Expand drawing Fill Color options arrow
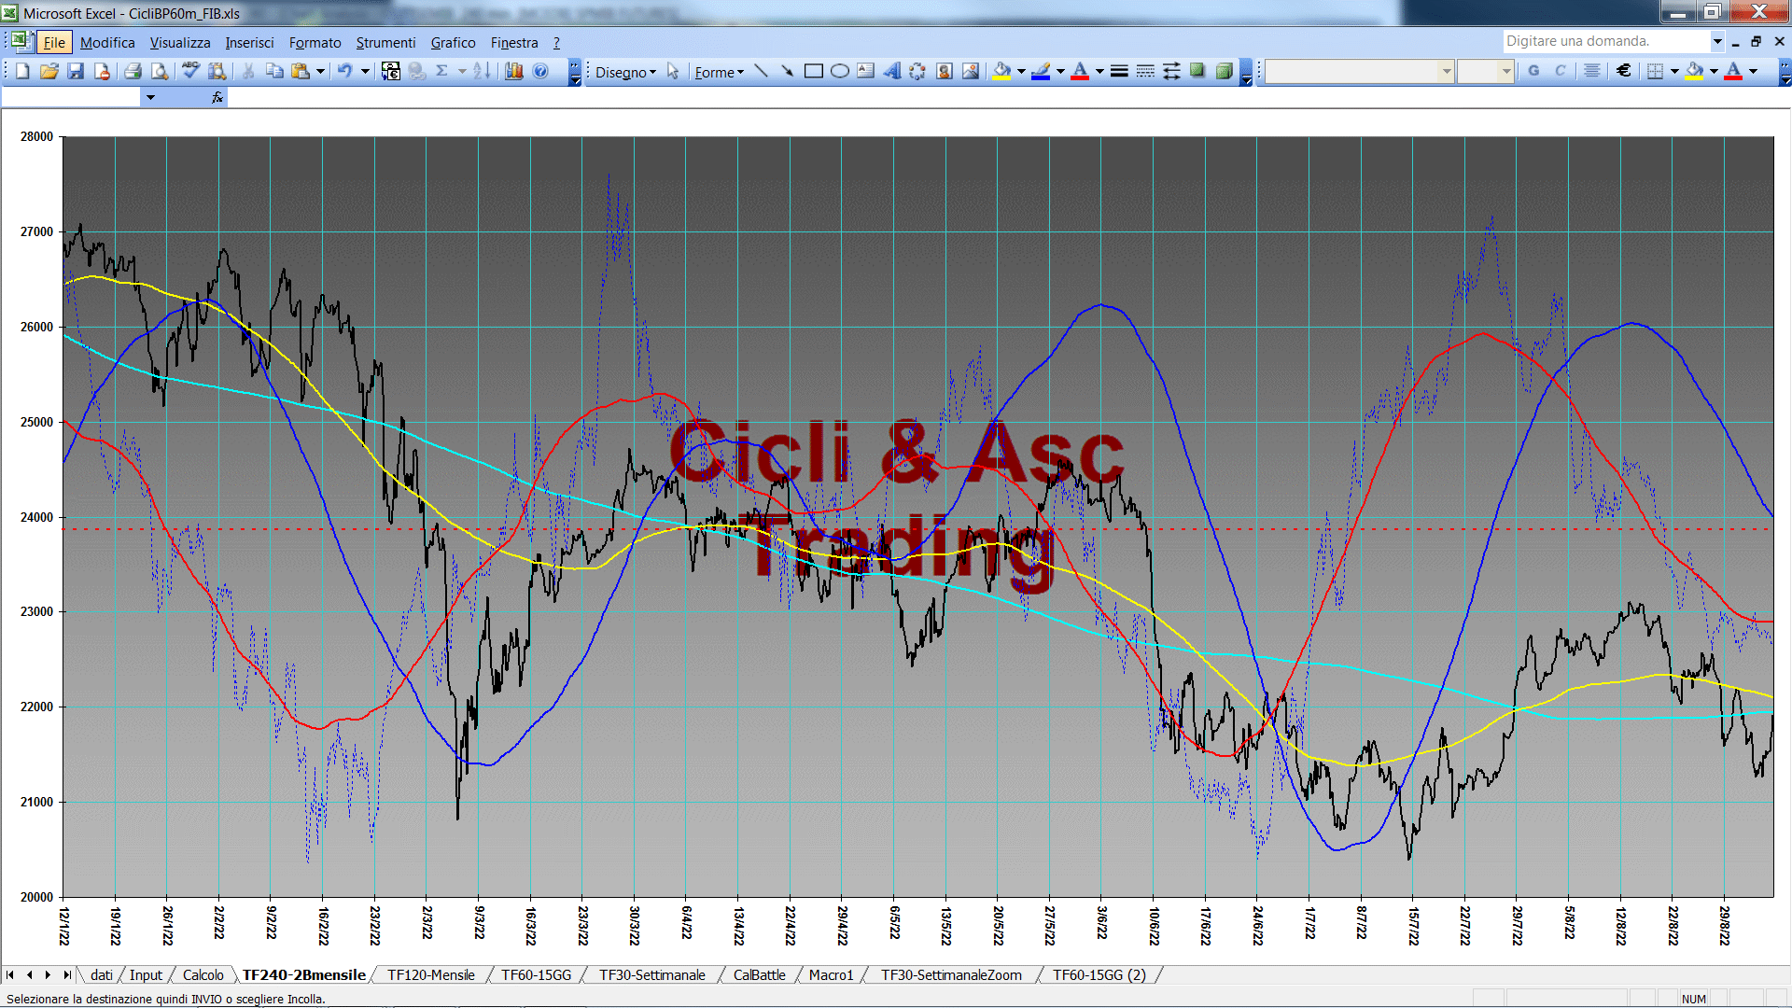 (1021, 71)
